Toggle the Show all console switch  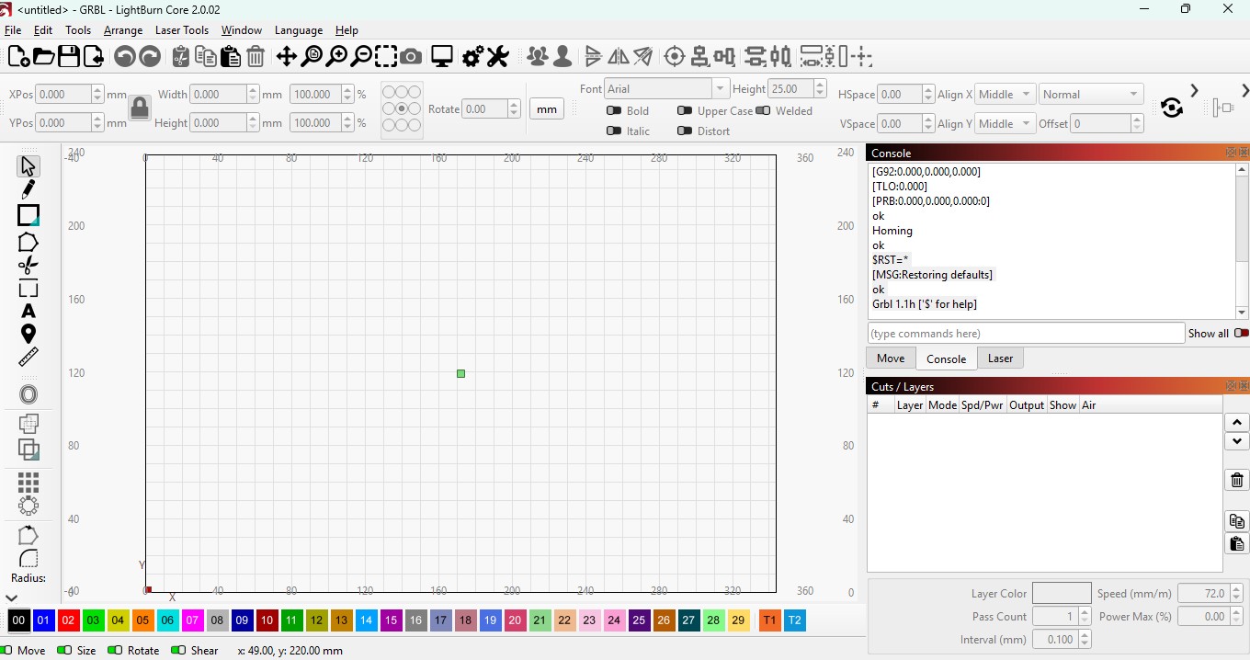(1241, 334)
